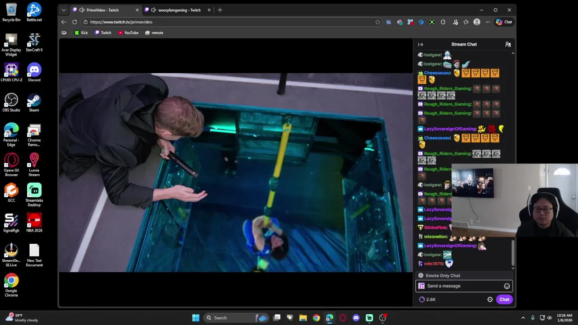Click the chat panel scrollbar

(513, 253)
